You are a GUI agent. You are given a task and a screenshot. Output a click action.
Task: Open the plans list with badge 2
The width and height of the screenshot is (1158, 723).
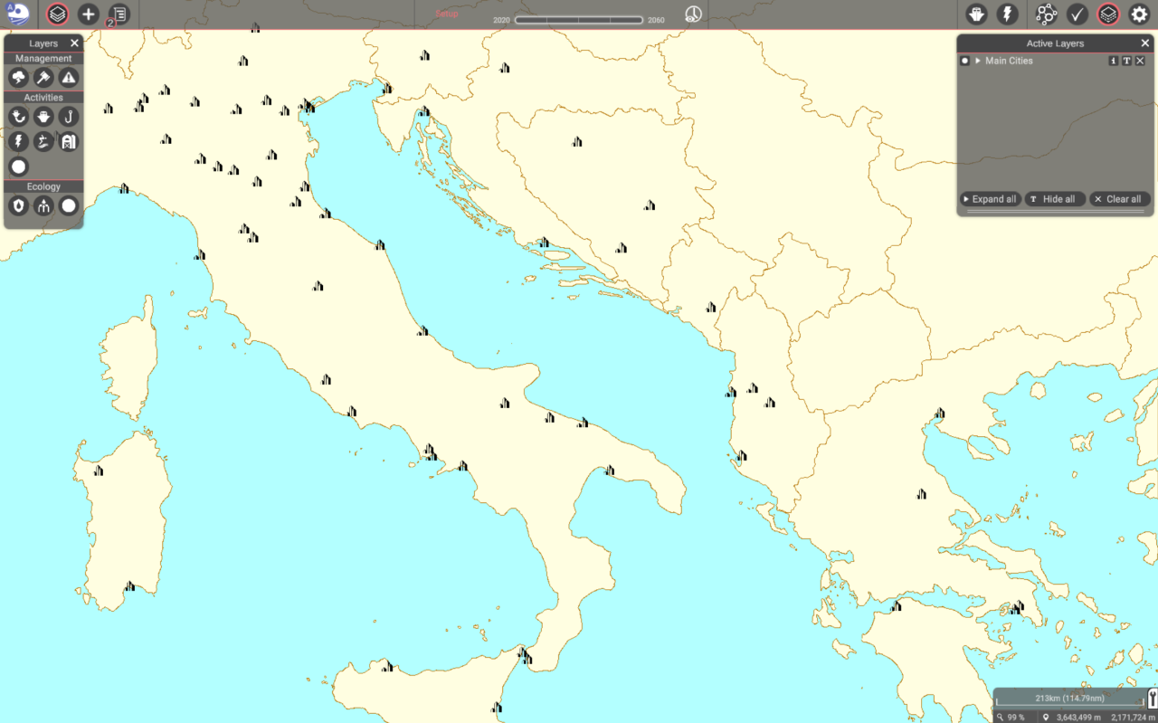click(119, 14)
